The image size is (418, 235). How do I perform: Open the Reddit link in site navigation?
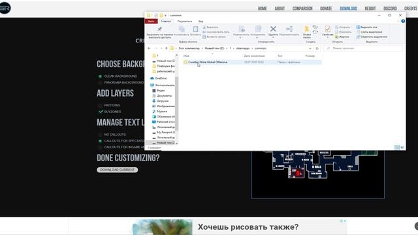[370, 8]
